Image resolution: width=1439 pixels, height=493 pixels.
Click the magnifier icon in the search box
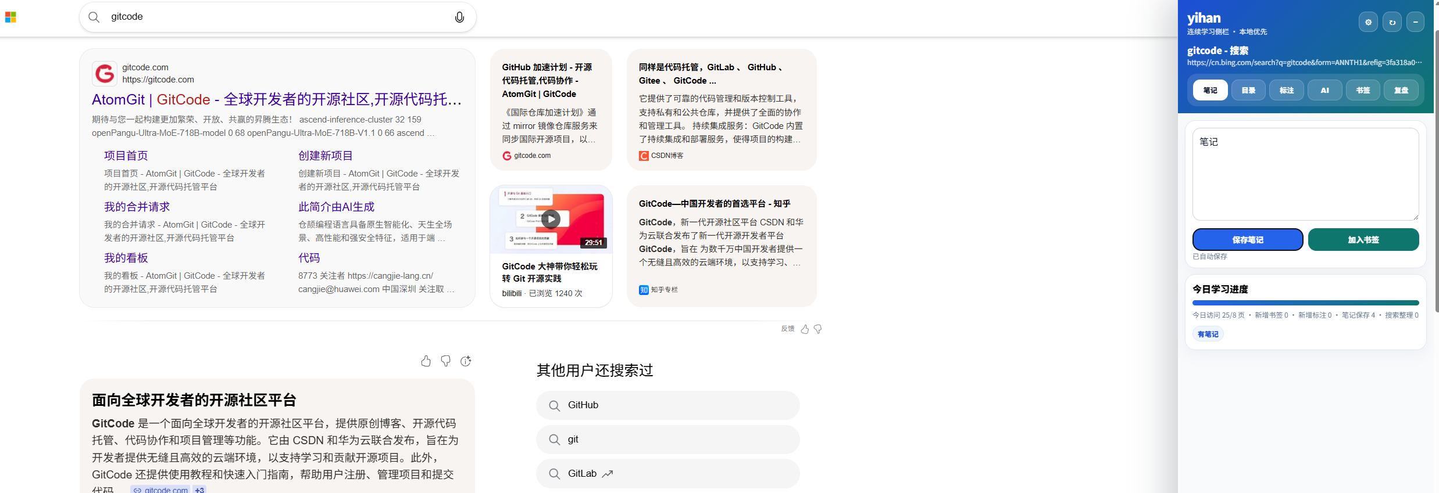(x=94, y=17)
